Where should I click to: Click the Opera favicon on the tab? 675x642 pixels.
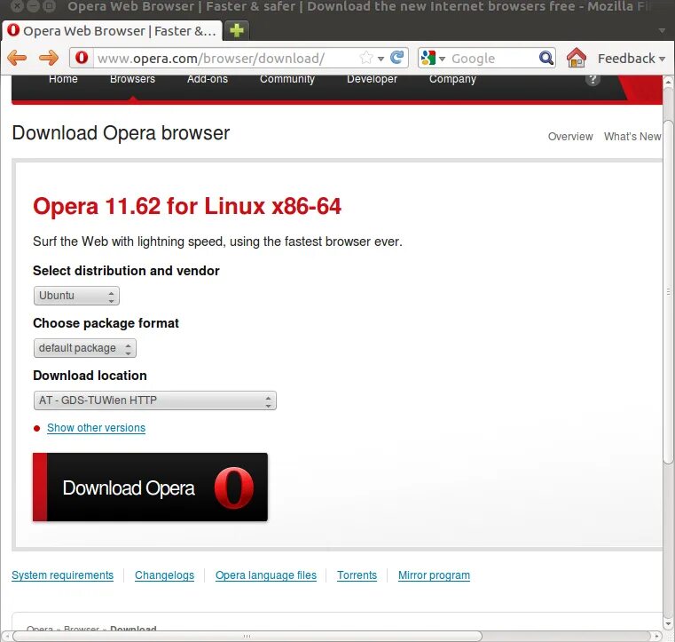coord(13,30)
